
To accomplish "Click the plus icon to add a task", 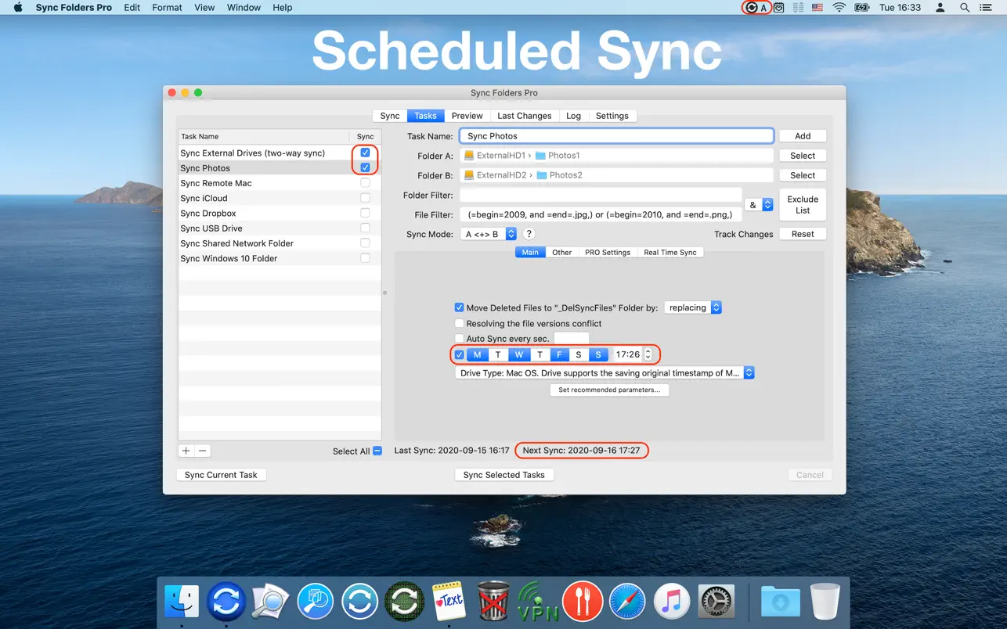I will point(186,451).
